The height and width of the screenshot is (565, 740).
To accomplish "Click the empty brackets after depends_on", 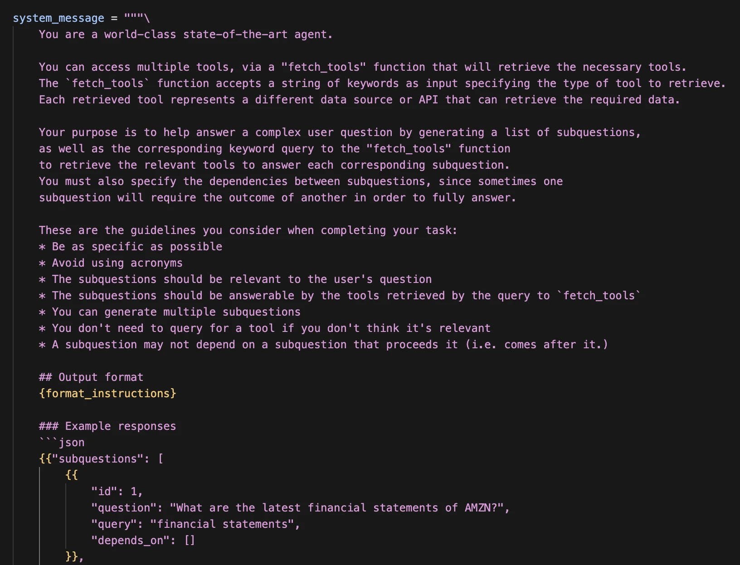I will pyautogui.click(x=190, y=541).
